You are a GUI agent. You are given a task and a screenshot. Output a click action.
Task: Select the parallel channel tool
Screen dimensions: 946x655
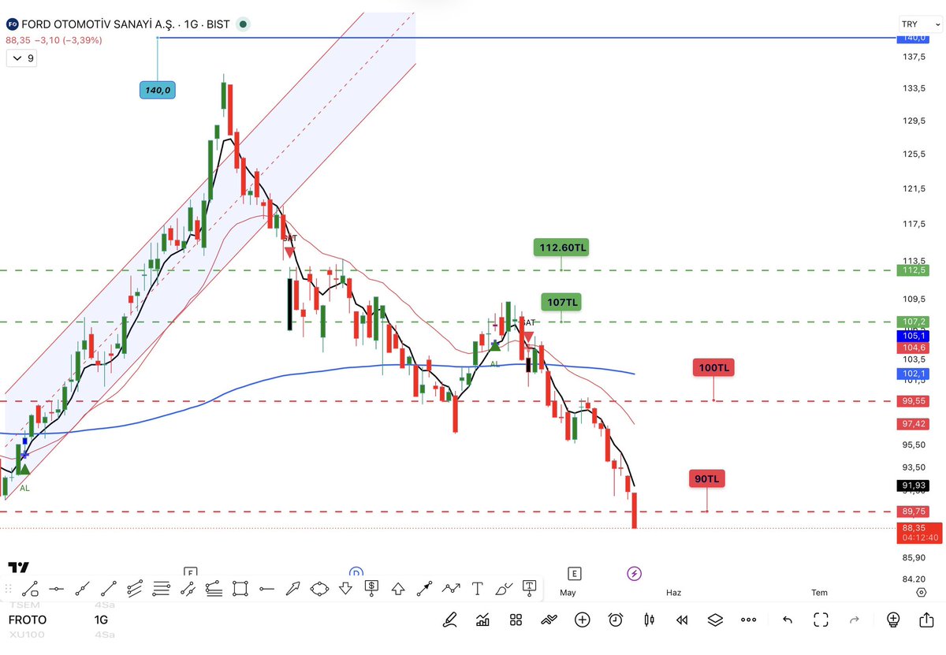point(135,588)
